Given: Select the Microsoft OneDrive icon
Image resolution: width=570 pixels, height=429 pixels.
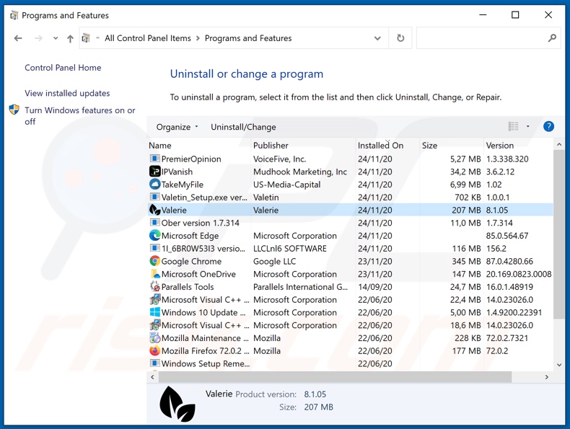Looking at the screenshot, I should point(154,274).
